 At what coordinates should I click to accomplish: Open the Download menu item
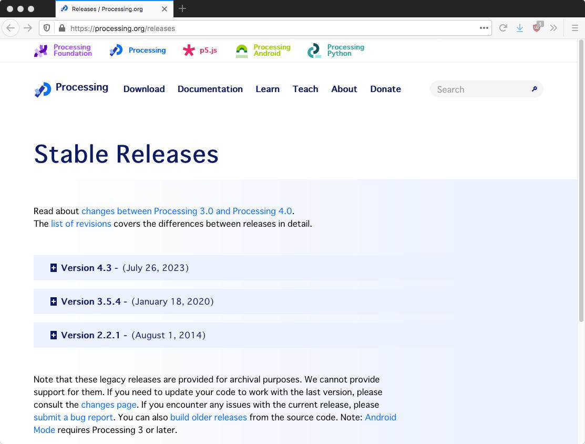(144, 89)
